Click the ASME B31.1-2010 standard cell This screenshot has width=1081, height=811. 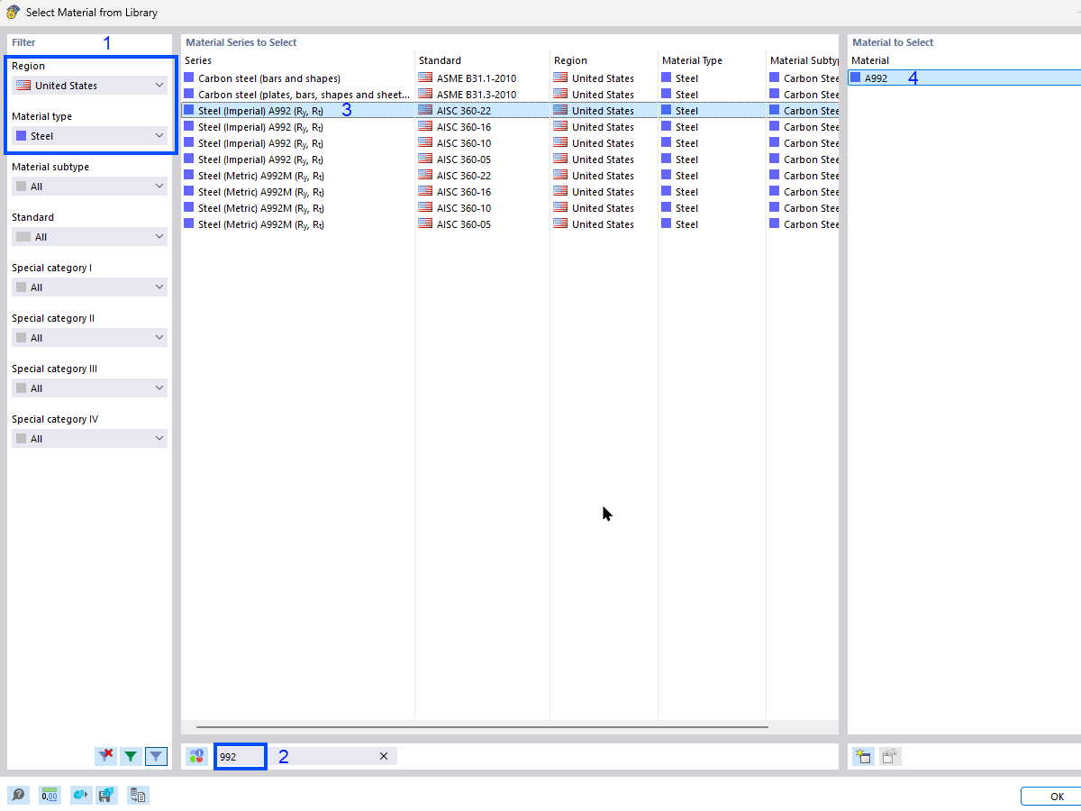(x=483, y=78)
